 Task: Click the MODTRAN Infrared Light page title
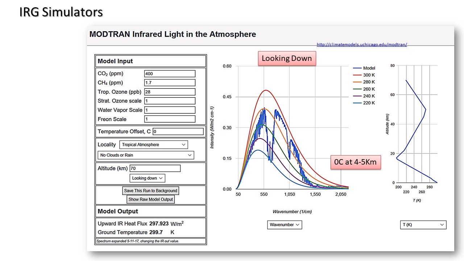pos(173,34)
